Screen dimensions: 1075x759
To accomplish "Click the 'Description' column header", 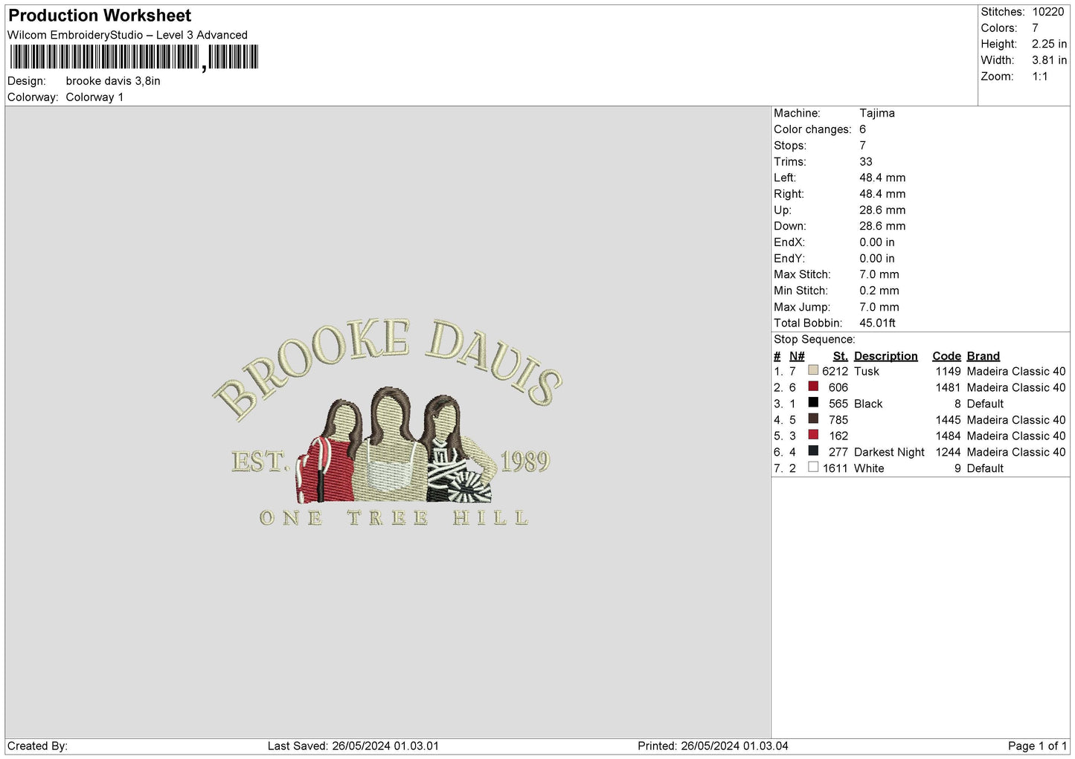I will [886, 356].
